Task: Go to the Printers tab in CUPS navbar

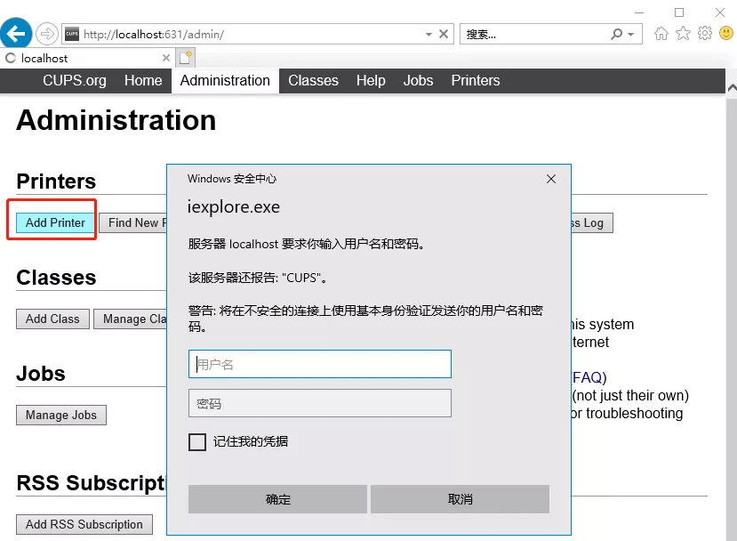Action: pyautogui.click(x=475, y=80)
